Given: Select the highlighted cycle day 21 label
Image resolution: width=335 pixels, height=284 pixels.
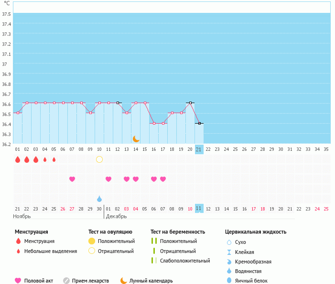Looking at the screenshot, I should (x=199, y=149).
